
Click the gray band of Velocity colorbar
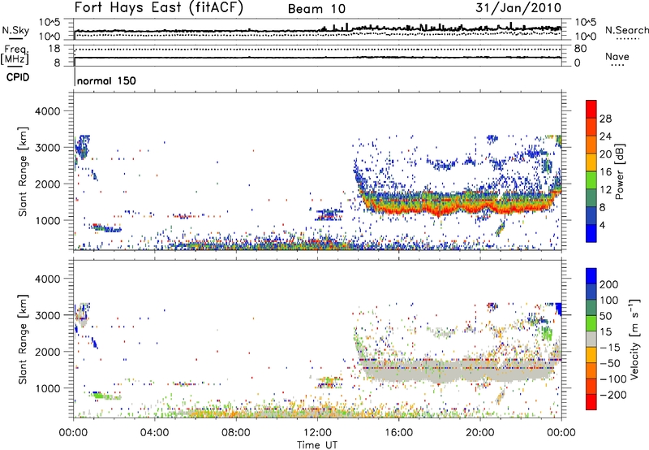pos(591,340)
